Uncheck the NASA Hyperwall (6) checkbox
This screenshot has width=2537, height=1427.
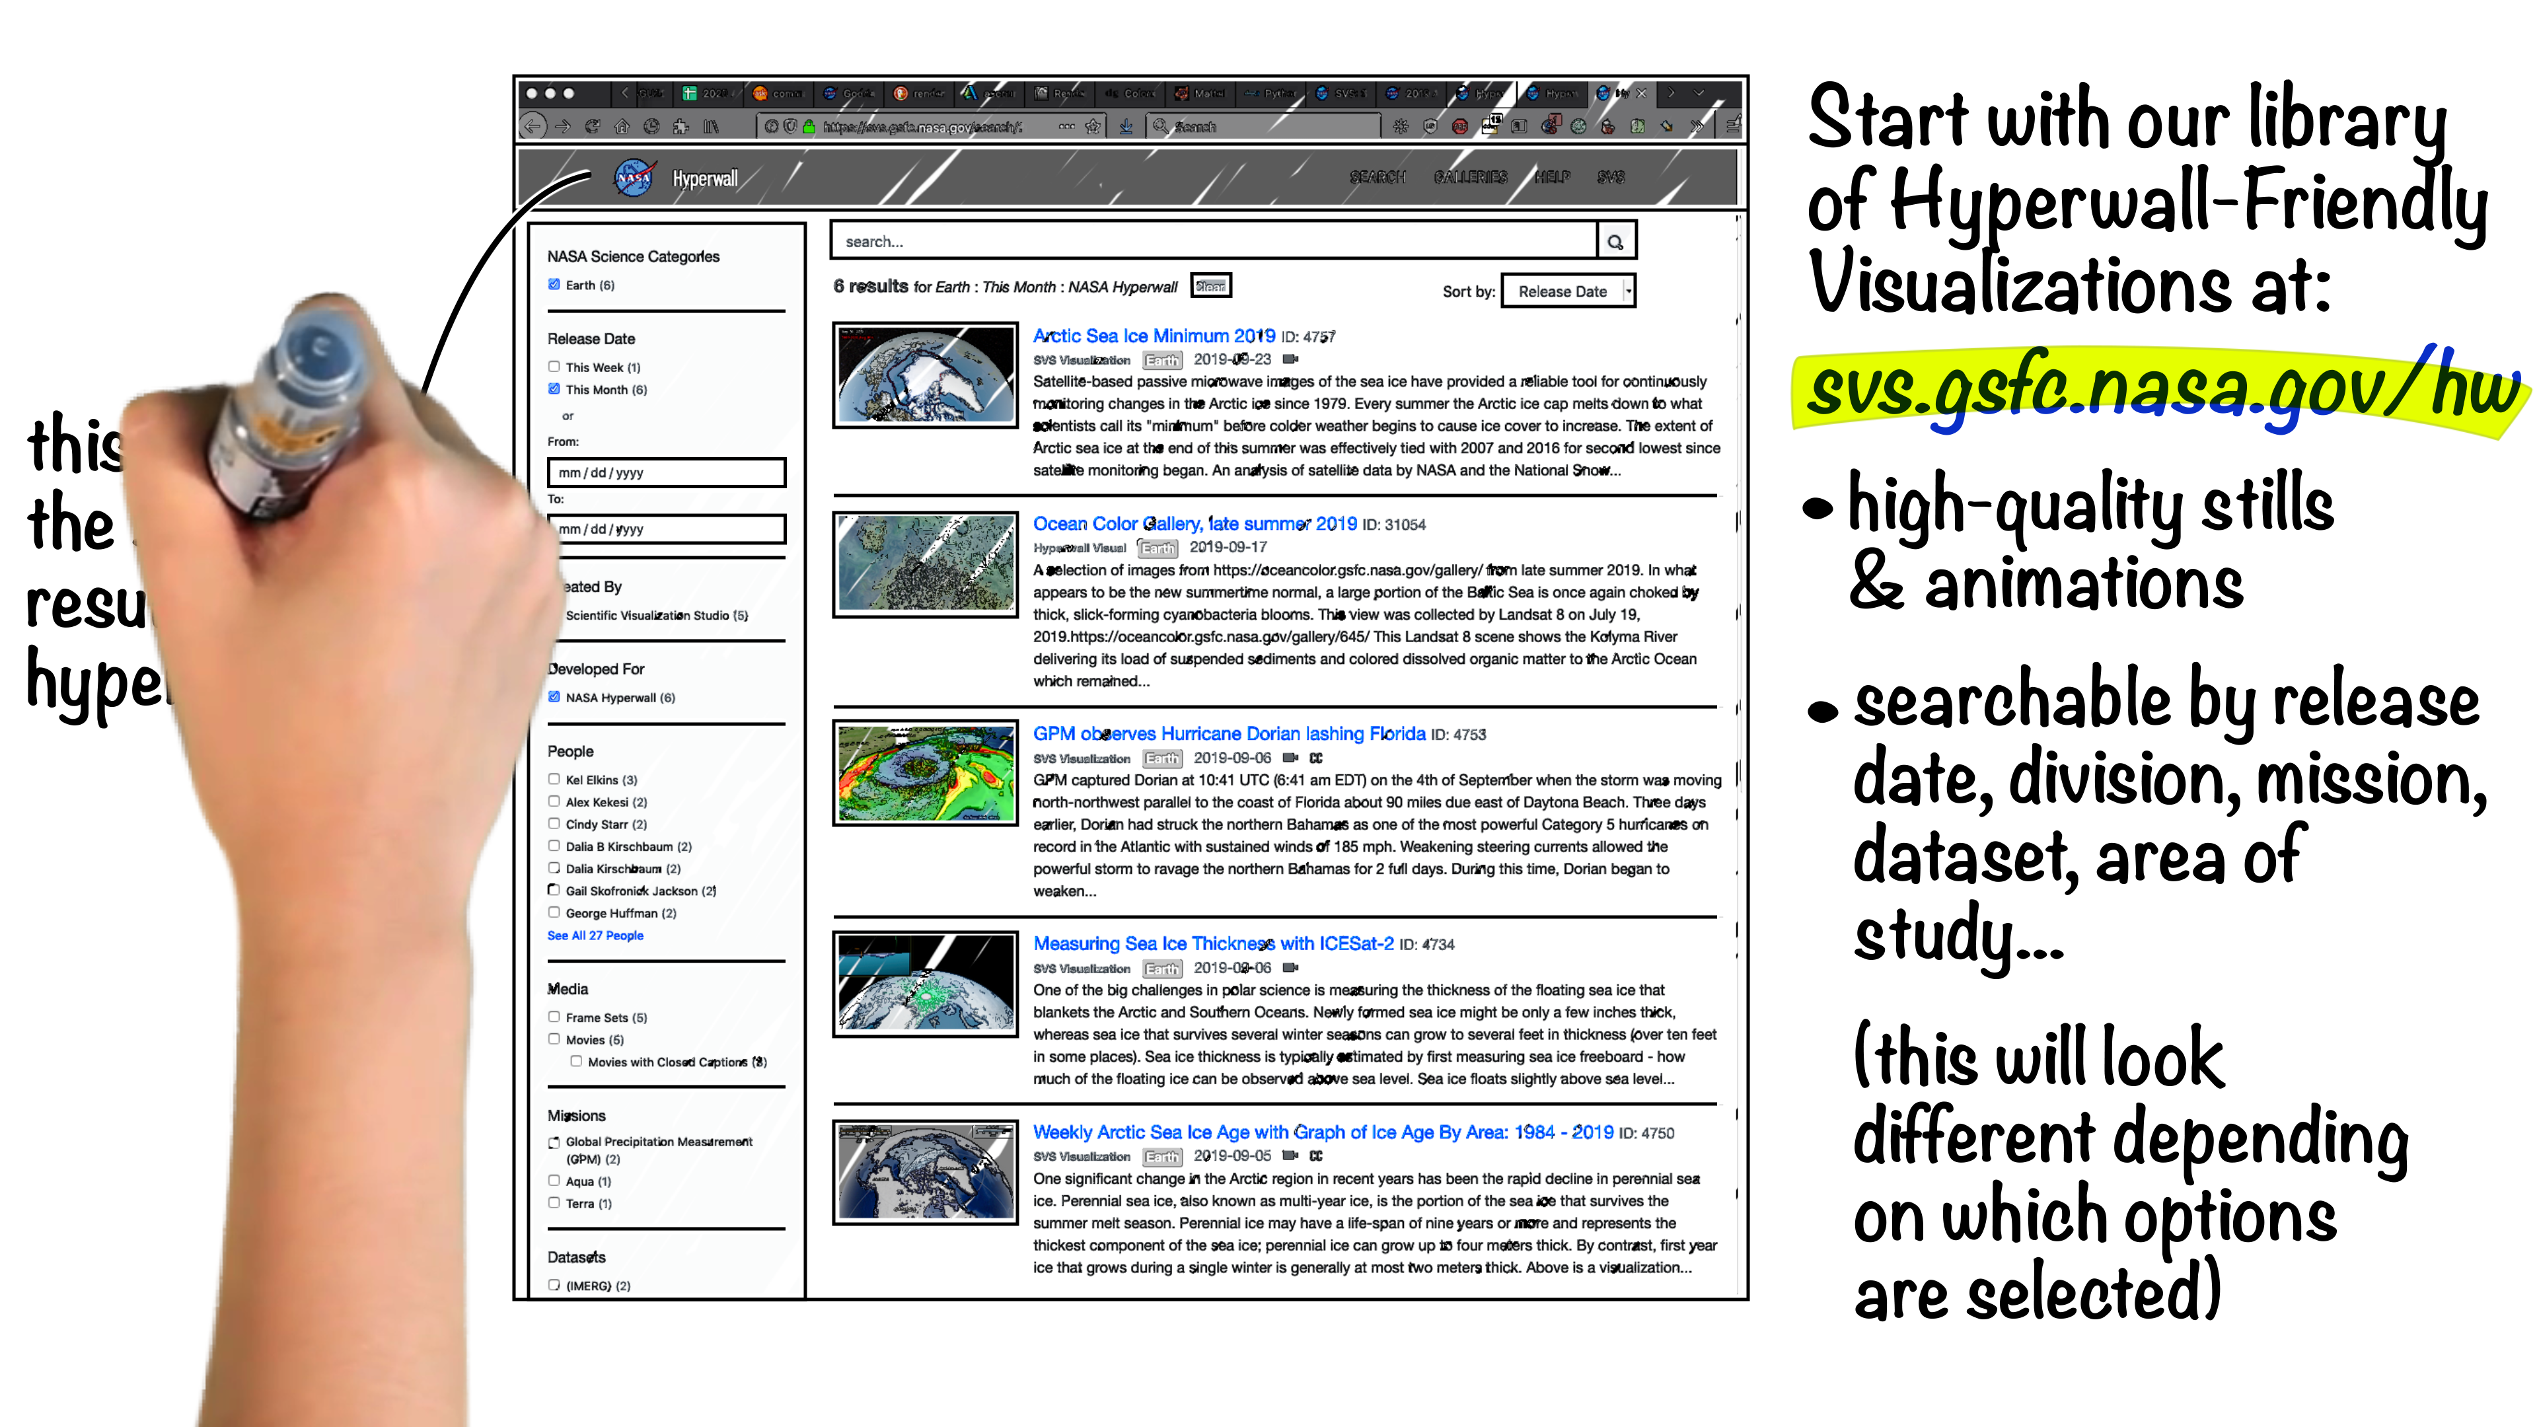click(554, 697)
